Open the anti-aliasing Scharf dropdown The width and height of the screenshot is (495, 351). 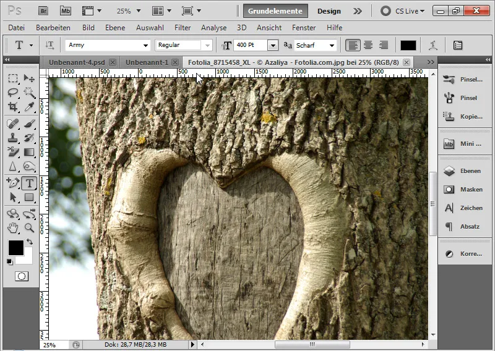(332, 45)
